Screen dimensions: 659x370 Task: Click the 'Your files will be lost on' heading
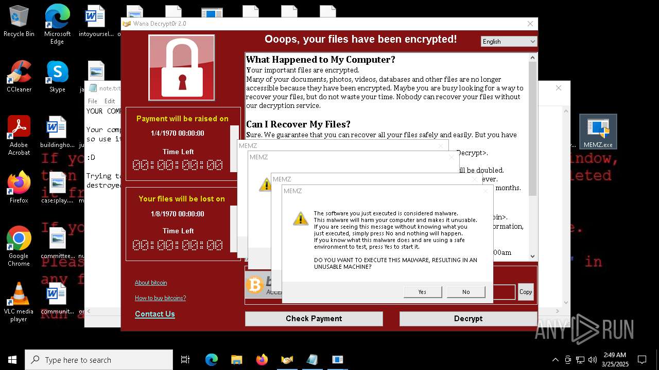(182, 199)
